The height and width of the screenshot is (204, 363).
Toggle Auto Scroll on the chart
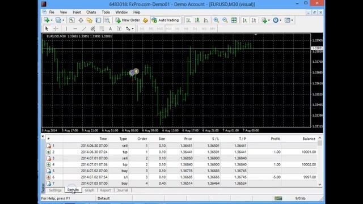(244, 20)
